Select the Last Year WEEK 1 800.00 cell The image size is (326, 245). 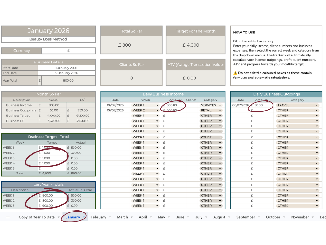52,196
